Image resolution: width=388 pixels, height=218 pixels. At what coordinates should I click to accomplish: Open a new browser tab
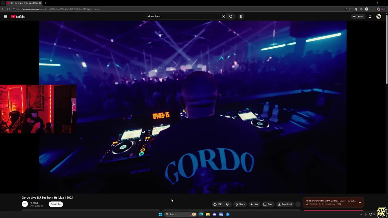pyautogui.click(x=45, y=3)
